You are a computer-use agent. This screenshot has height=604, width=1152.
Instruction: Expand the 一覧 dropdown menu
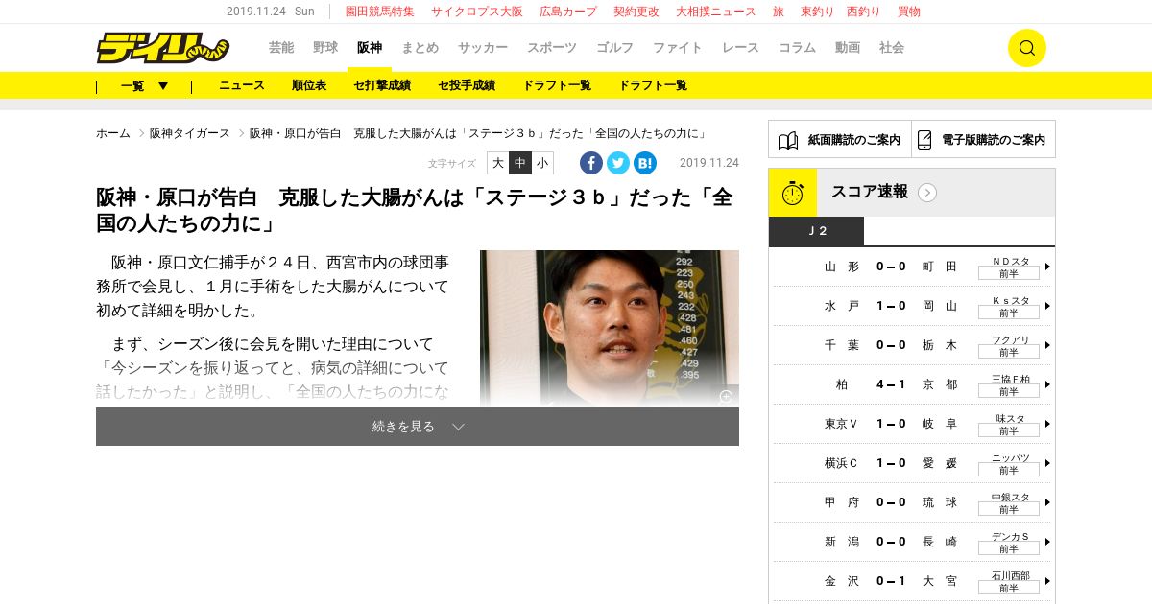(145, 85)
